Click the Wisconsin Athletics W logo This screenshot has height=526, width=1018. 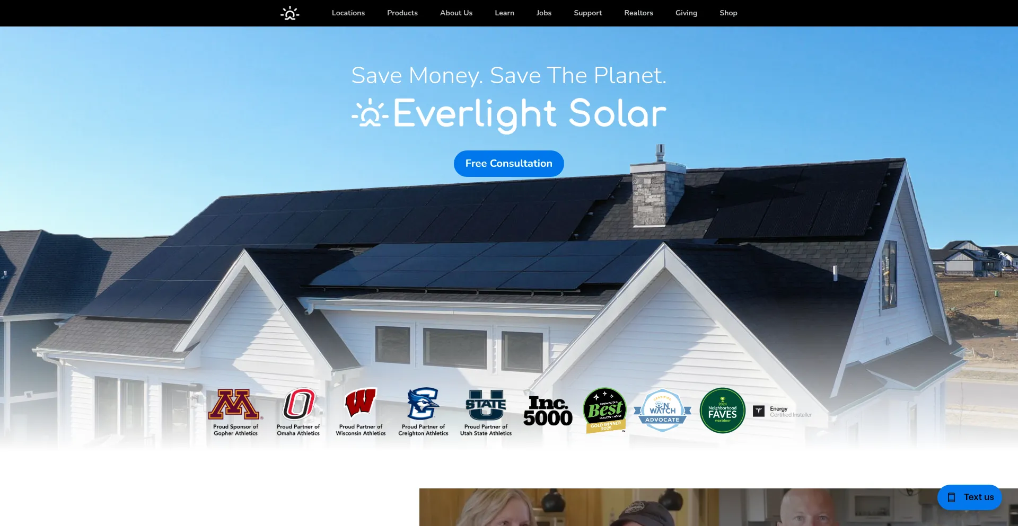click(x=361, y=404)
